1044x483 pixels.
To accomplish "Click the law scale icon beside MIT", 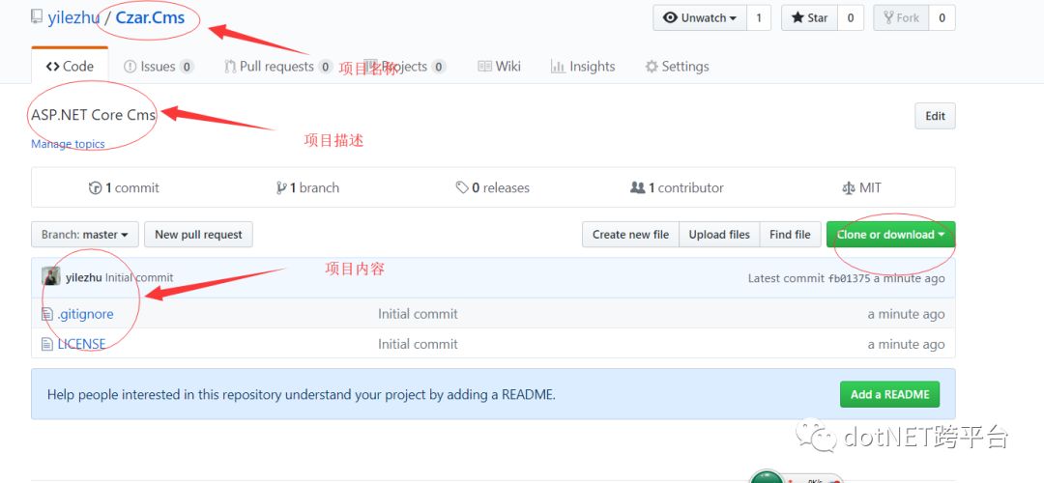I will click(x=849, y=188).
